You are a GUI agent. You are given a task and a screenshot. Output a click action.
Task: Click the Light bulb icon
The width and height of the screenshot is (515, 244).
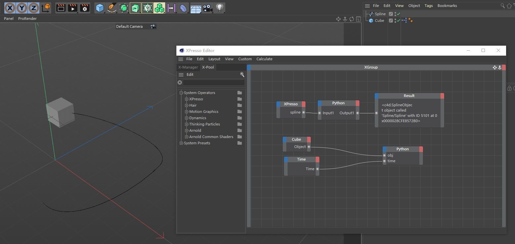pyautogui.click(x=219, y=8)
